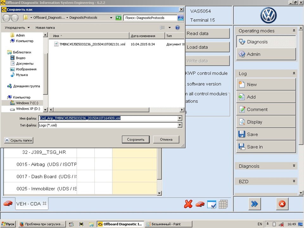Click the Add log button
The height and width of the screenshot is (228, 304).
pyautogui.click(x=266, y=97)
